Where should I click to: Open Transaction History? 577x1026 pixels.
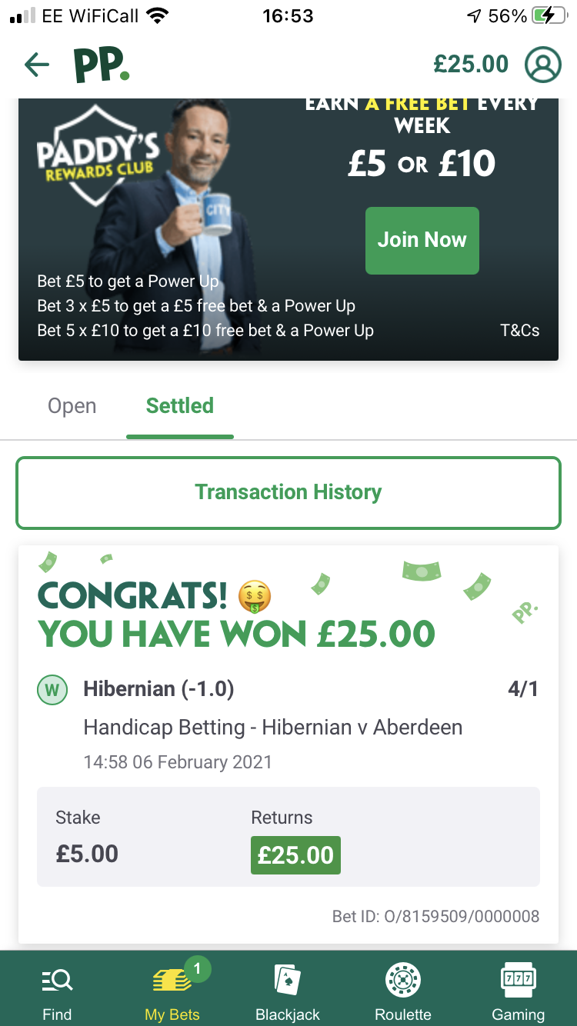tap(288, 492)
